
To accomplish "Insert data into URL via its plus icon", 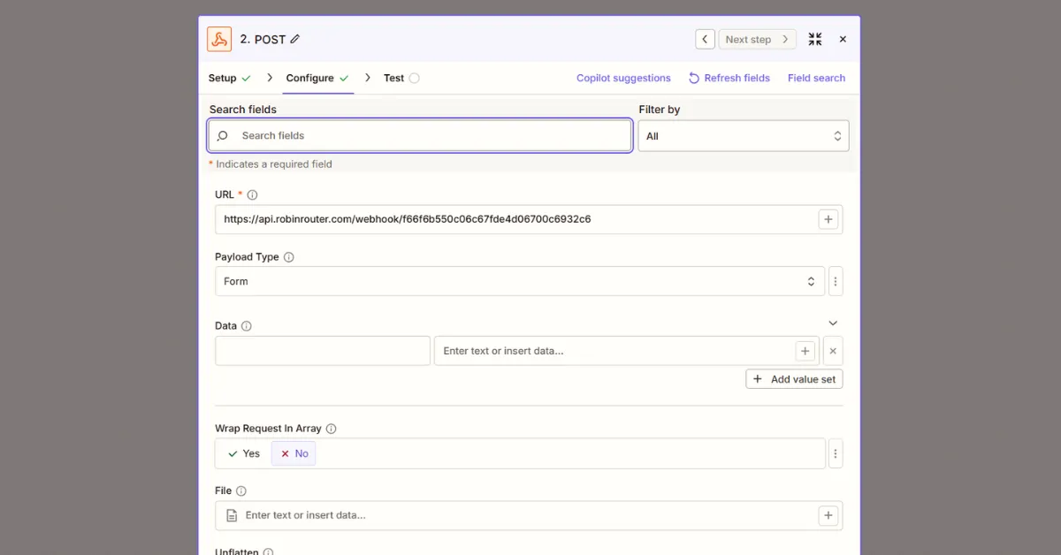I will click(828, 218).
